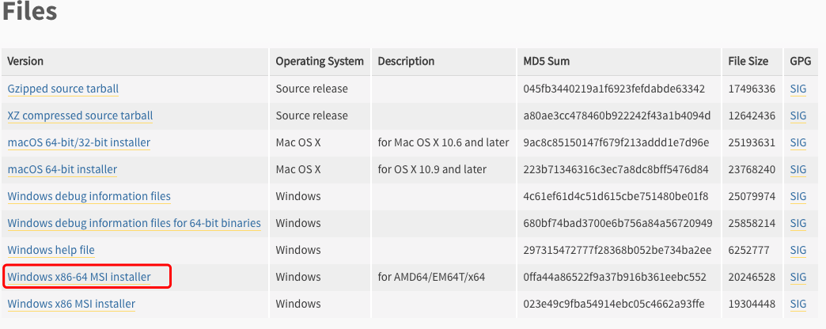Click SIG for 64-bit binaries debug files

pyautogui.click(x=798, y=223)
